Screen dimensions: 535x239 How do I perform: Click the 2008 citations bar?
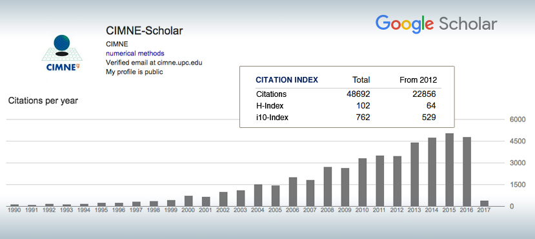[x=328, y=187]
